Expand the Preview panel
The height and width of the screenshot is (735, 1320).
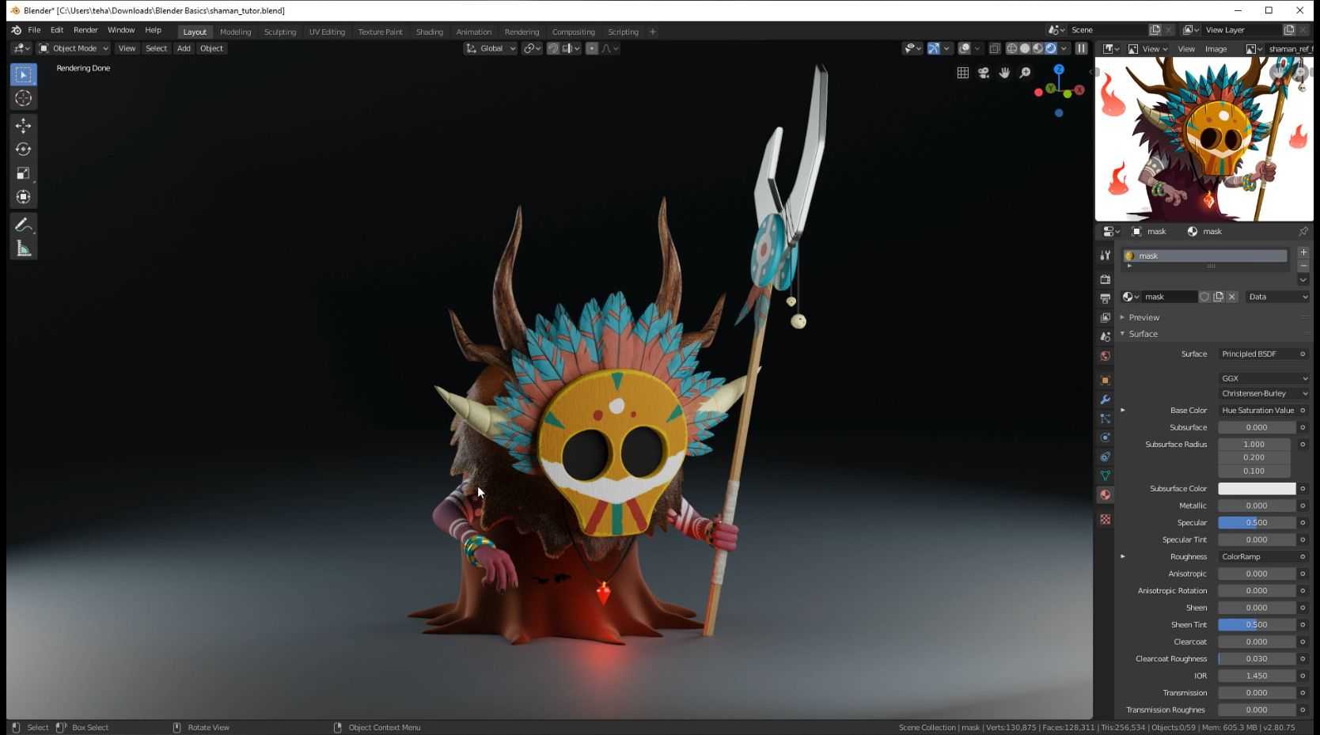click(x=1144, y=317)
